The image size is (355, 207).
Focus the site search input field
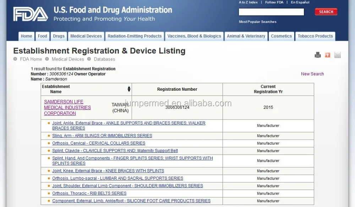click(x=271, y=12)
